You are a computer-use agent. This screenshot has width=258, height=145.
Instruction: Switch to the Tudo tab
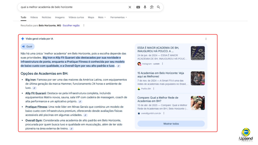[23, 17]
